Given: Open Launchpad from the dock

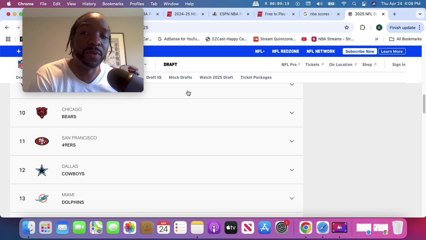Looking at the screenshot, I should tap(45, 228).
